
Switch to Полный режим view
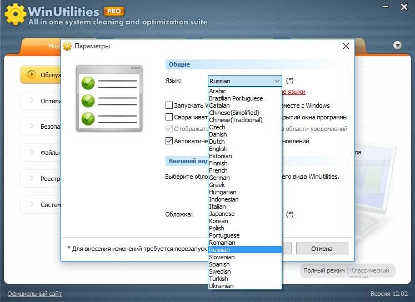324,270
